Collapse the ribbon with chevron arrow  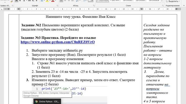[x=184, y=5]
